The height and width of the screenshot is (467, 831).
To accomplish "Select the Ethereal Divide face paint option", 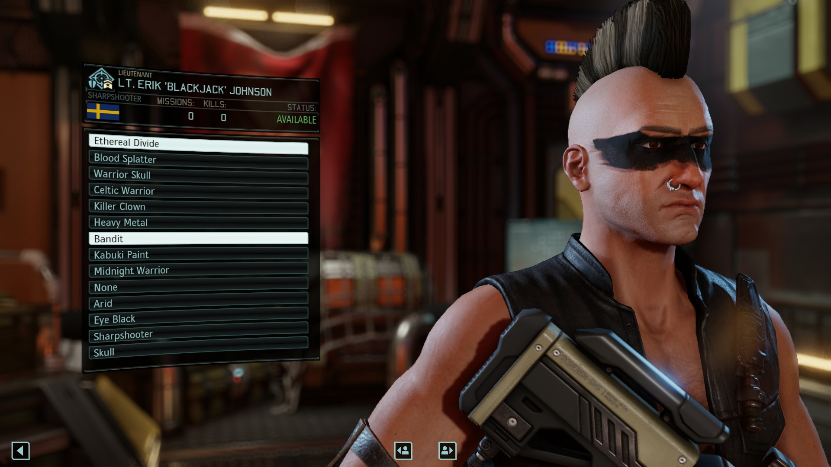I will (x=198, y=142).
